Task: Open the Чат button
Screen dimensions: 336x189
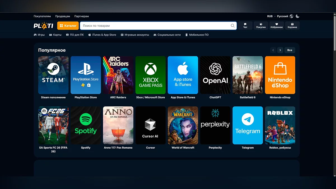Action: click(245, 26)
